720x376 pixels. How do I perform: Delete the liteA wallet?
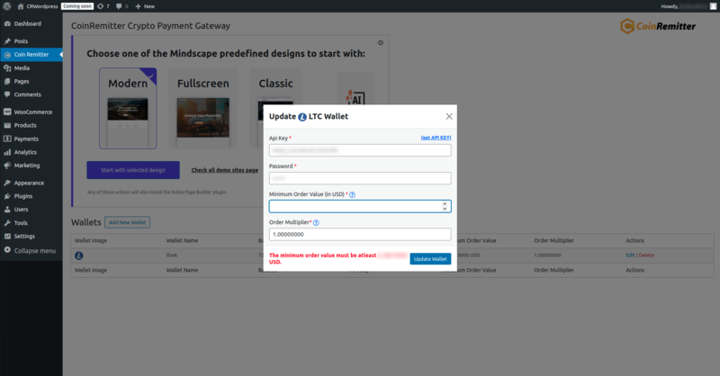[646, 255]
